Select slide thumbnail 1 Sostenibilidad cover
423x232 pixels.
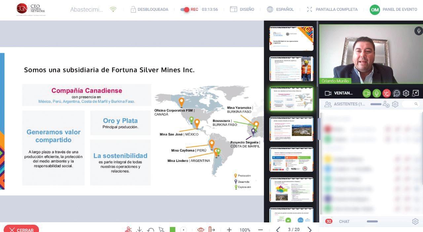pyautogui.click(x=291, y=38)
